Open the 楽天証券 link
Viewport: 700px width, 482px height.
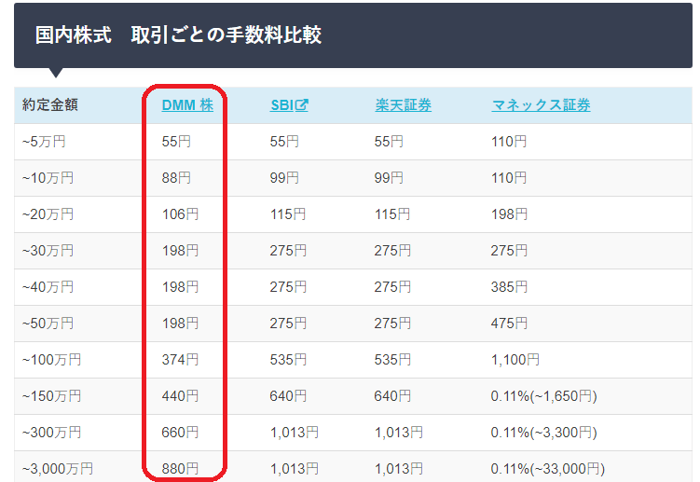pyautogui.click(x=403, y=105)
